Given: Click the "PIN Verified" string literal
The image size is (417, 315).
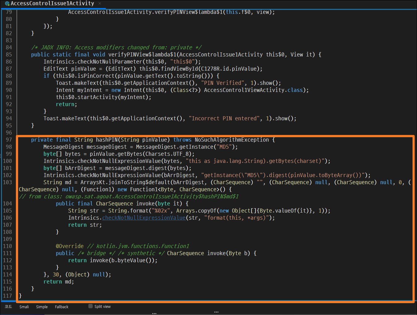Looking at the screenshot, I should (x=222, y=83).
